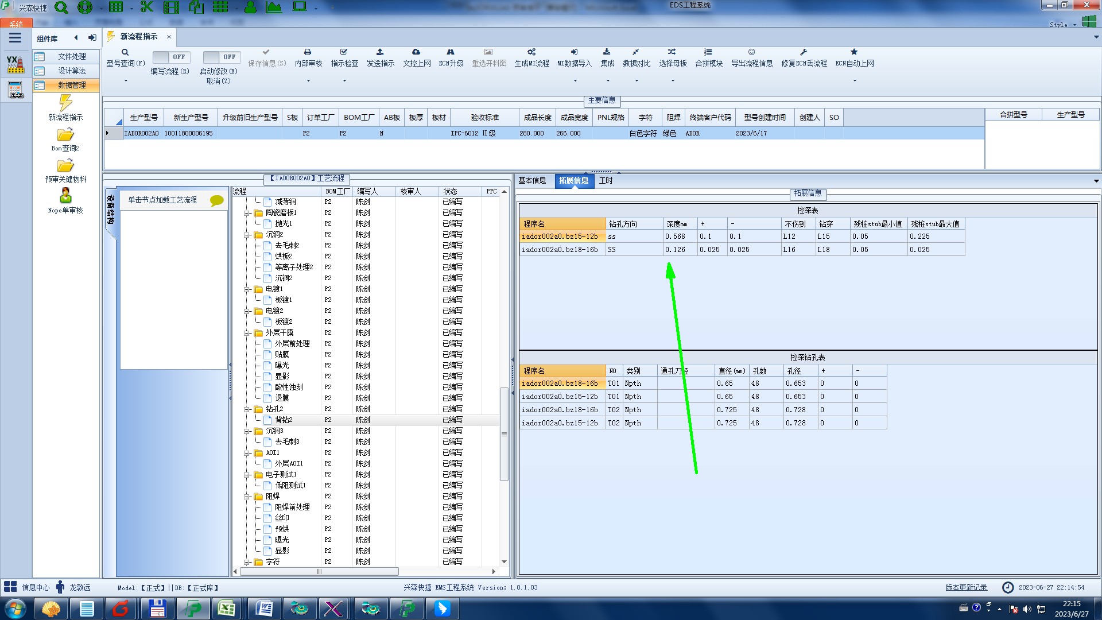Click the 文控上网 upload icon
1102x620 pixels.
click(x=416, y=52)
